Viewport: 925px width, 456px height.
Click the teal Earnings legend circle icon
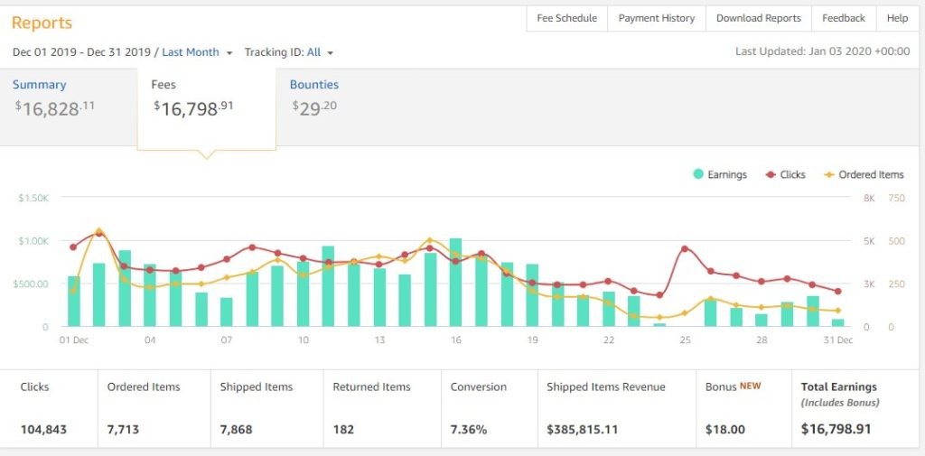coord(698,174)
